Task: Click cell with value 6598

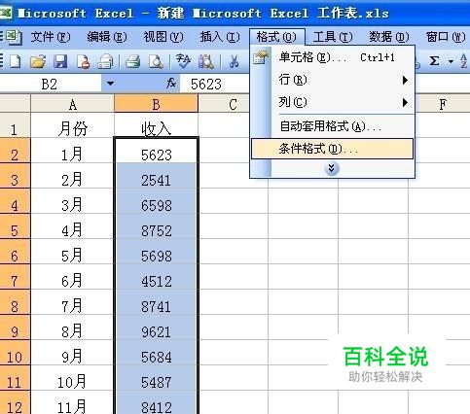Action: click(156, 201)
